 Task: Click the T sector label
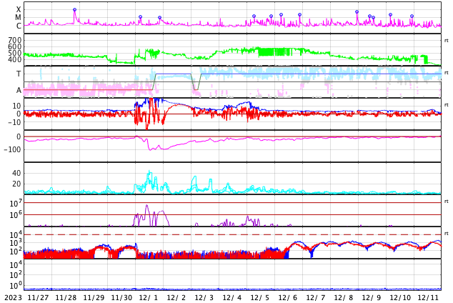(19, 74)
